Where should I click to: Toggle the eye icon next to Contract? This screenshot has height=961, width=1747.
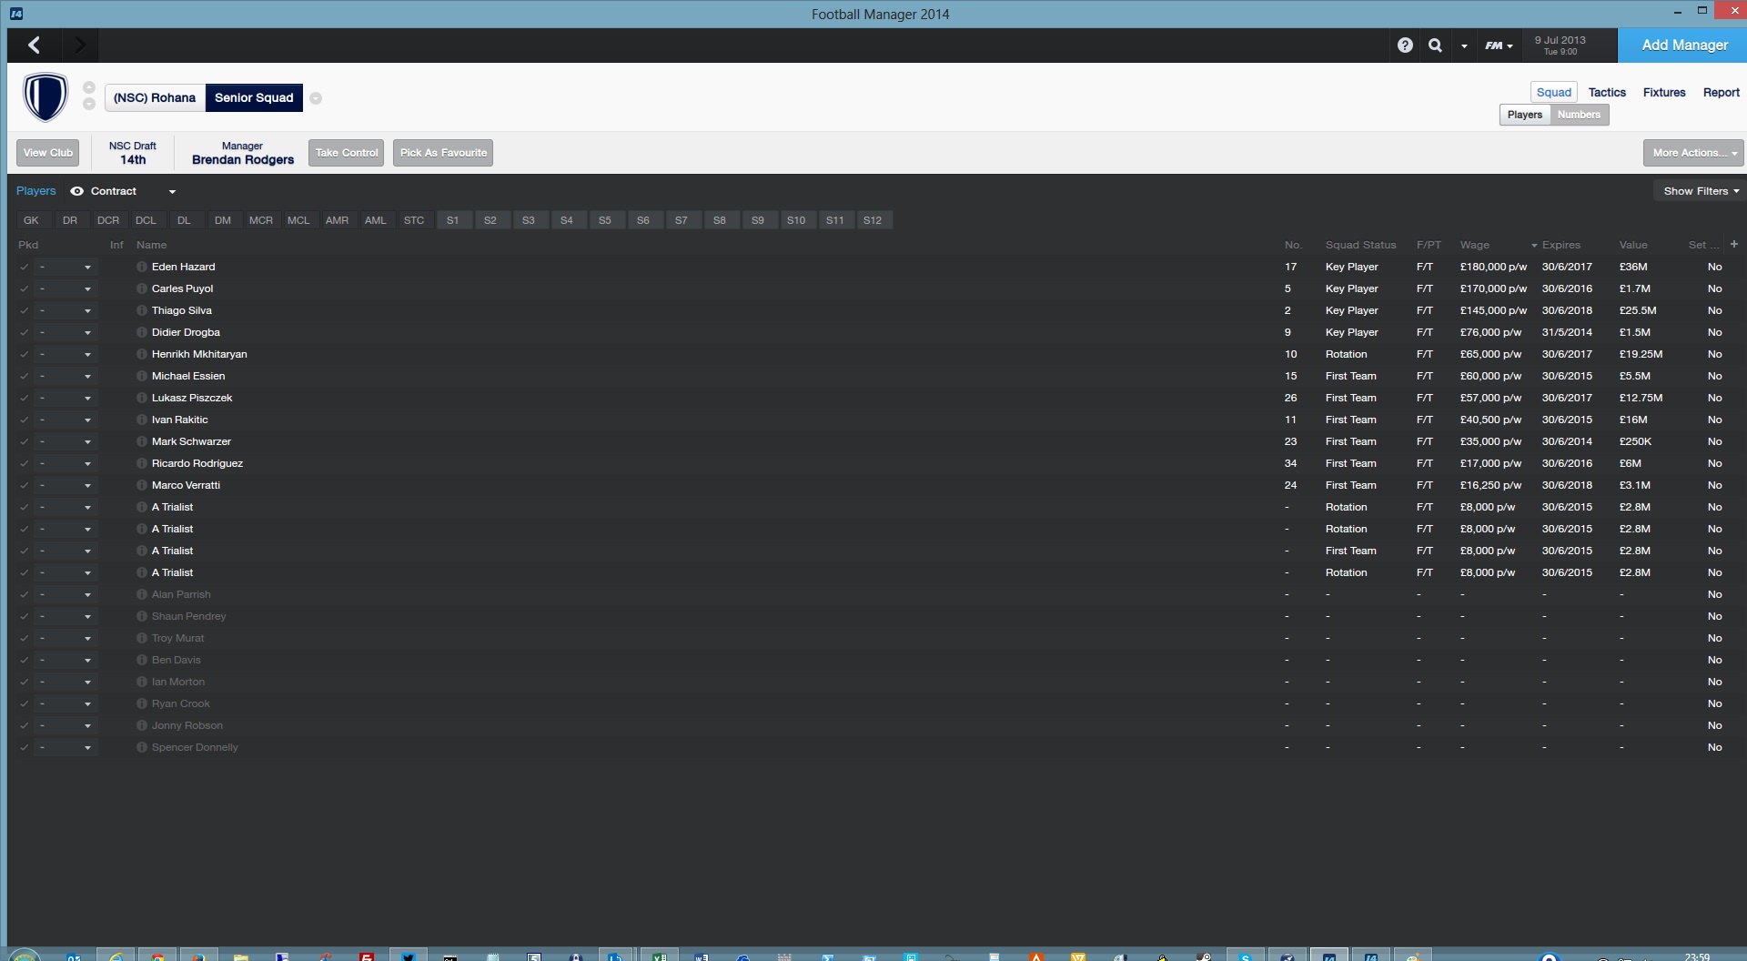pyautogui.click(x=77, y=191)
